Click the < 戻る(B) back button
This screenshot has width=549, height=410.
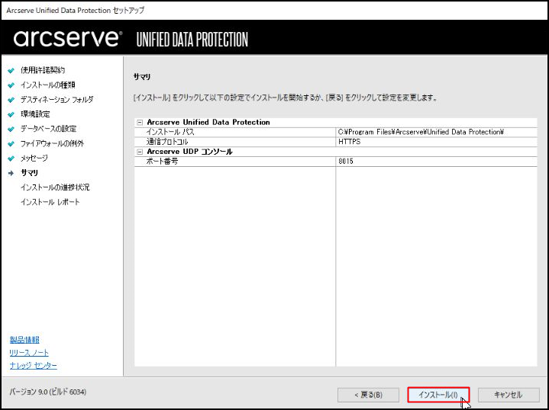coord(368,395)
